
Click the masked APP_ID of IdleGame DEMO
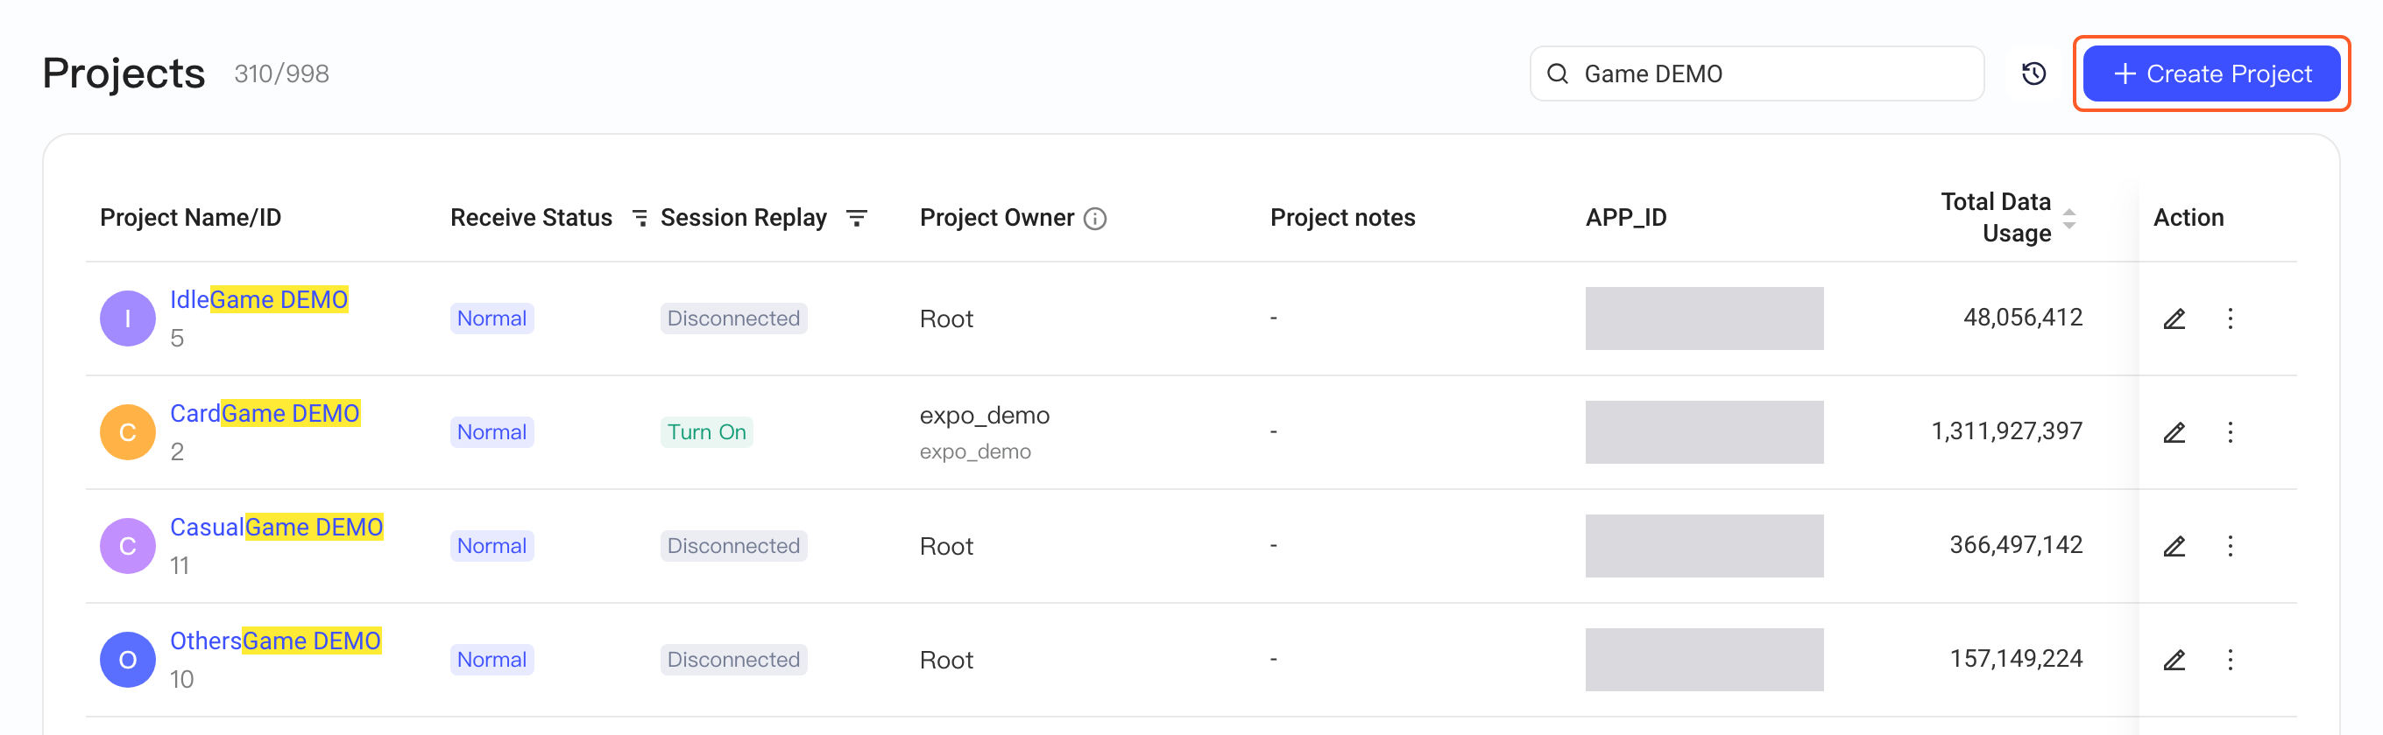[1704, 318]
